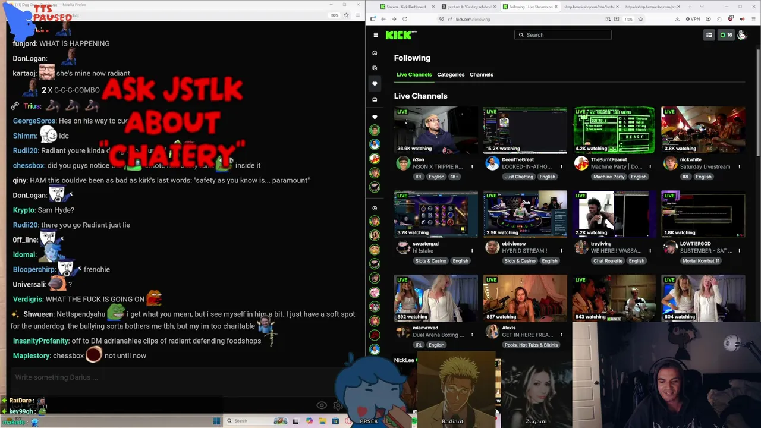
Task: Open Microsoft Store from the taskbar
Action: click(336, 421)
